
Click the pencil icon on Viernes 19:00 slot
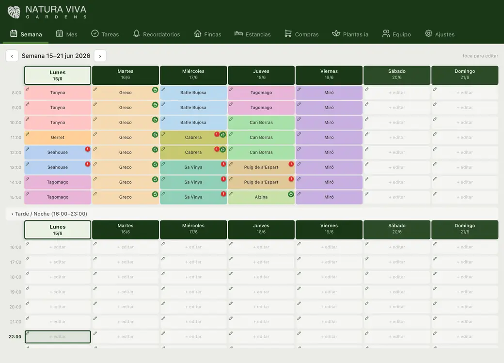[x=299, y=289]
